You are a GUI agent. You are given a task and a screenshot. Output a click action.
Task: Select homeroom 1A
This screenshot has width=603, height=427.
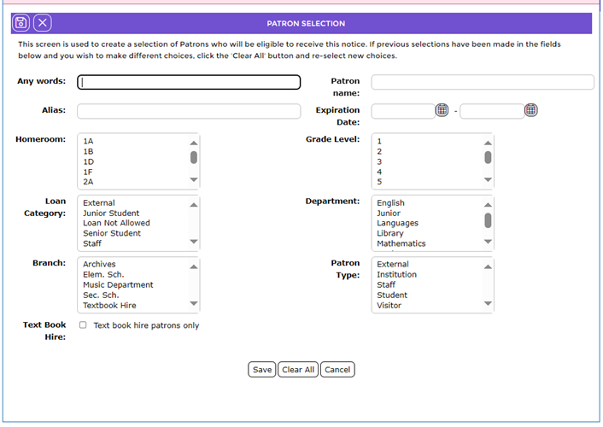click(88, 141)
